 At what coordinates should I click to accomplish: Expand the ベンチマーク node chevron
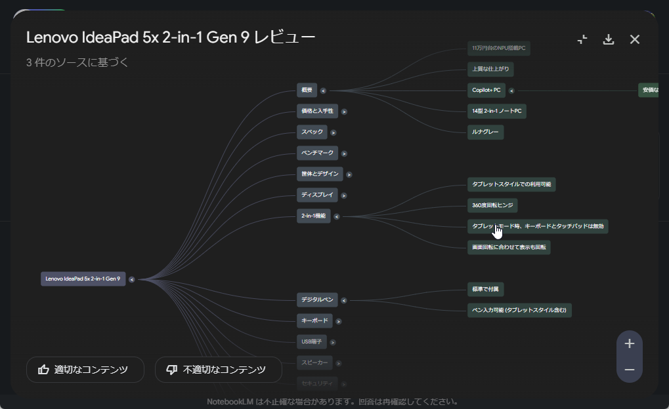tap(344, 153)
